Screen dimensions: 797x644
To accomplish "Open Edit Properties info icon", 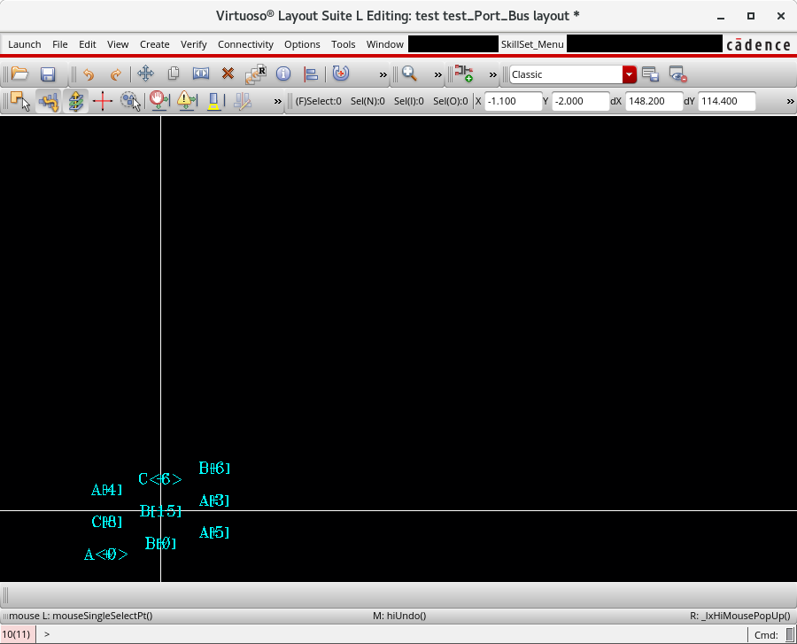I will tap(283, 74).
